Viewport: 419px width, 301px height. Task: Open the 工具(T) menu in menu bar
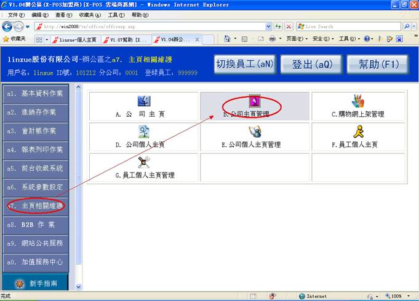[116, 15]
